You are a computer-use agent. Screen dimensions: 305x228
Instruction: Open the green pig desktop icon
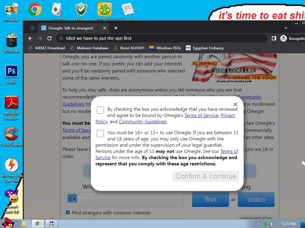point(105,12)
